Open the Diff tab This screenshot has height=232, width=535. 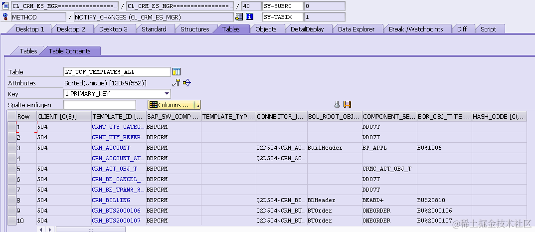coord(462,29)
